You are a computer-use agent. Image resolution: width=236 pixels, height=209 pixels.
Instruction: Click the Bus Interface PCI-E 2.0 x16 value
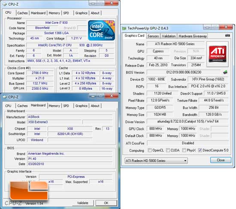208,86
